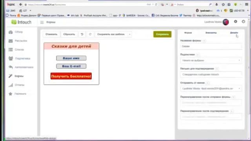The width and height of the screenshot is (251, 141).
Task: Click the Отменить button
Action: [51, 34]
